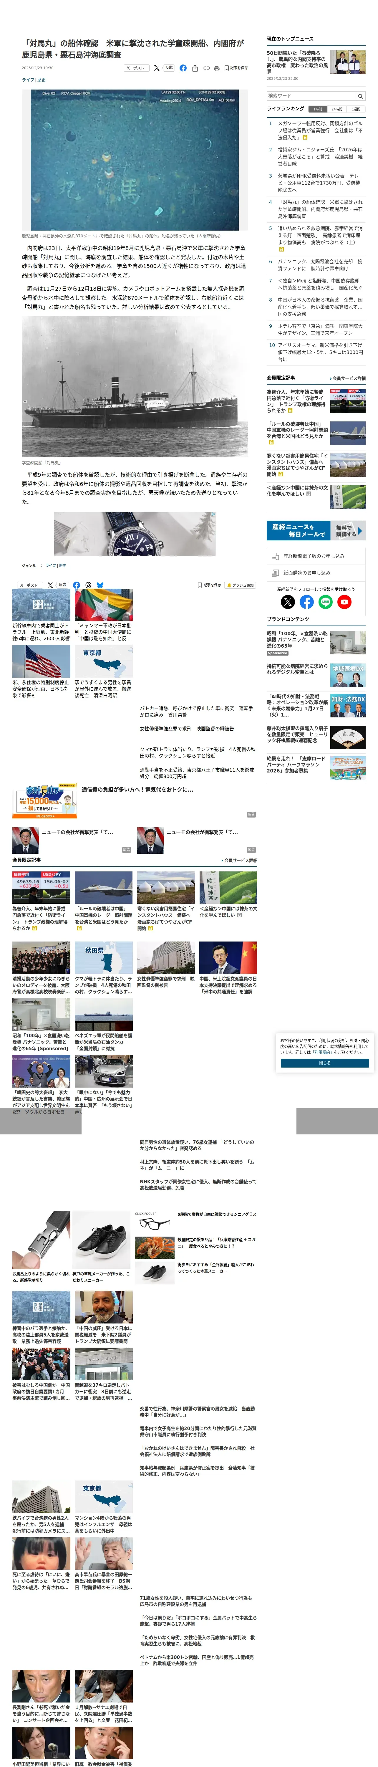Open the 対馬丸 underwater hull photo
Viewport: 378px width, 1767px height.
[135, 160]
